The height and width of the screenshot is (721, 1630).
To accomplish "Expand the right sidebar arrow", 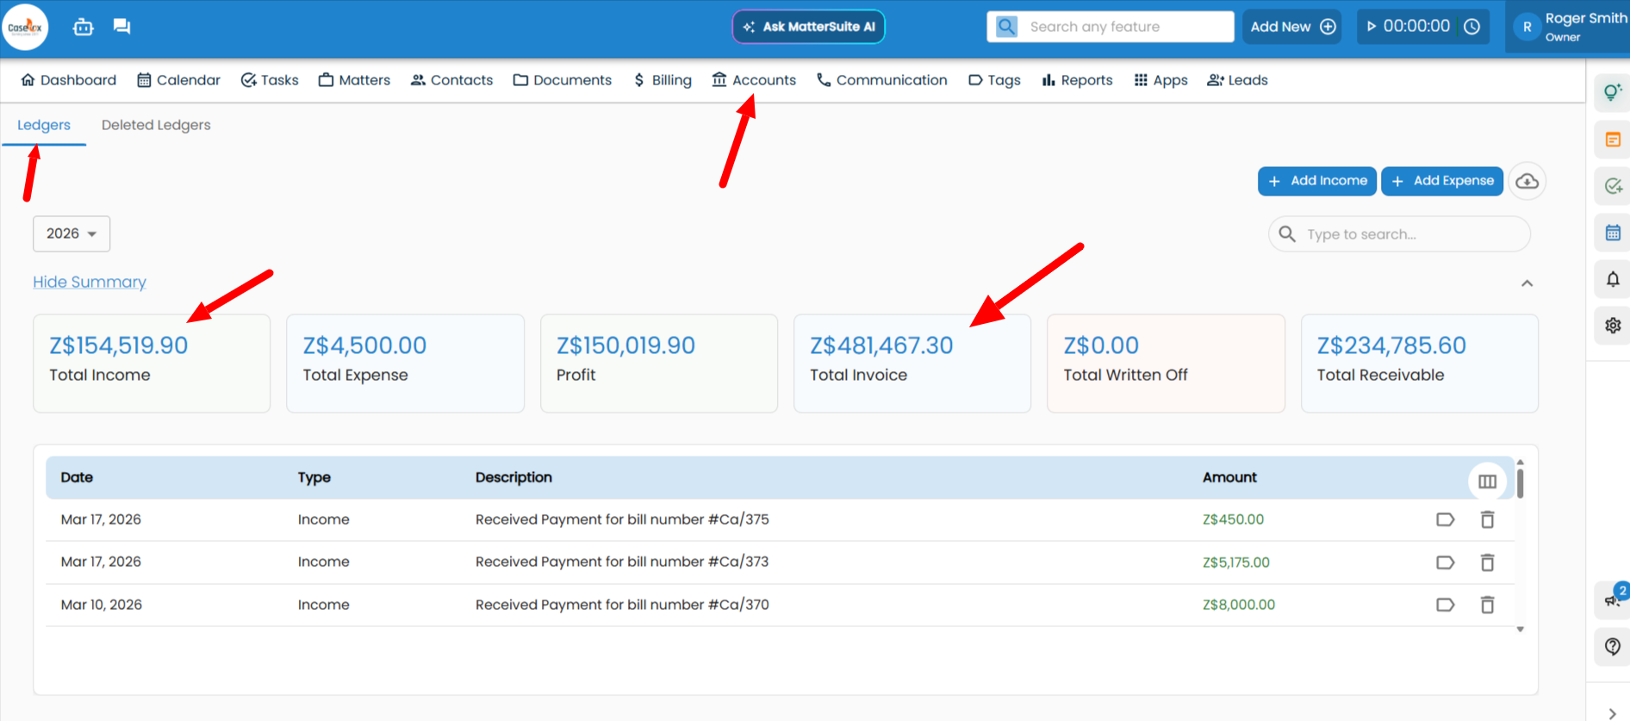I will [x=1612, y=713].
